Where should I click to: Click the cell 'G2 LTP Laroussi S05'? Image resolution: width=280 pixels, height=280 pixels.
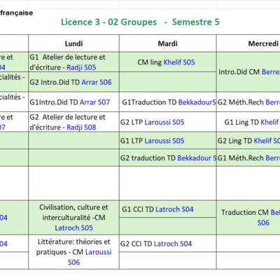(168, 122)
